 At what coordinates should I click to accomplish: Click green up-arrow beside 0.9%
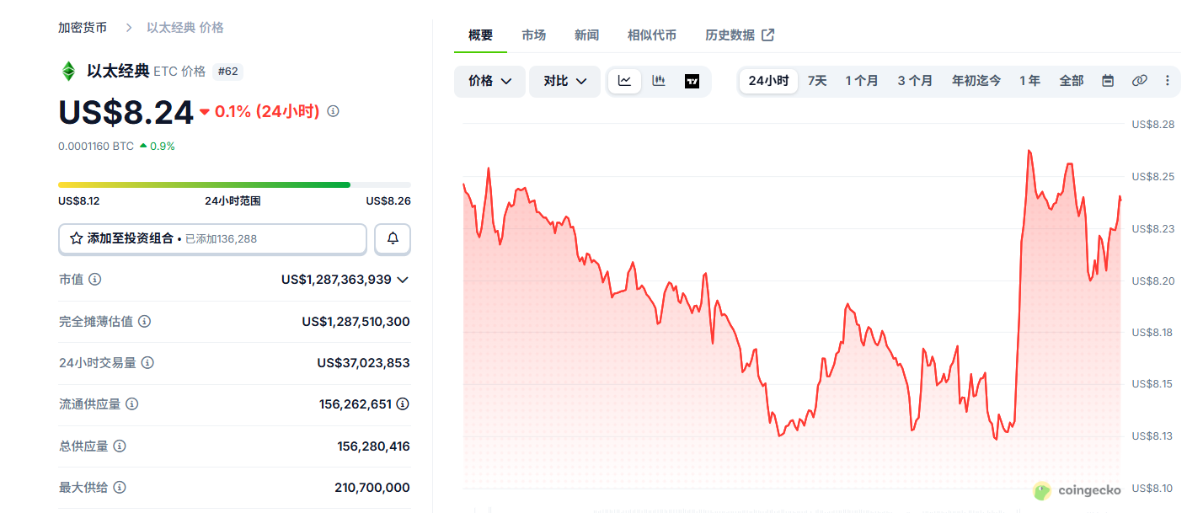(143, 146)
